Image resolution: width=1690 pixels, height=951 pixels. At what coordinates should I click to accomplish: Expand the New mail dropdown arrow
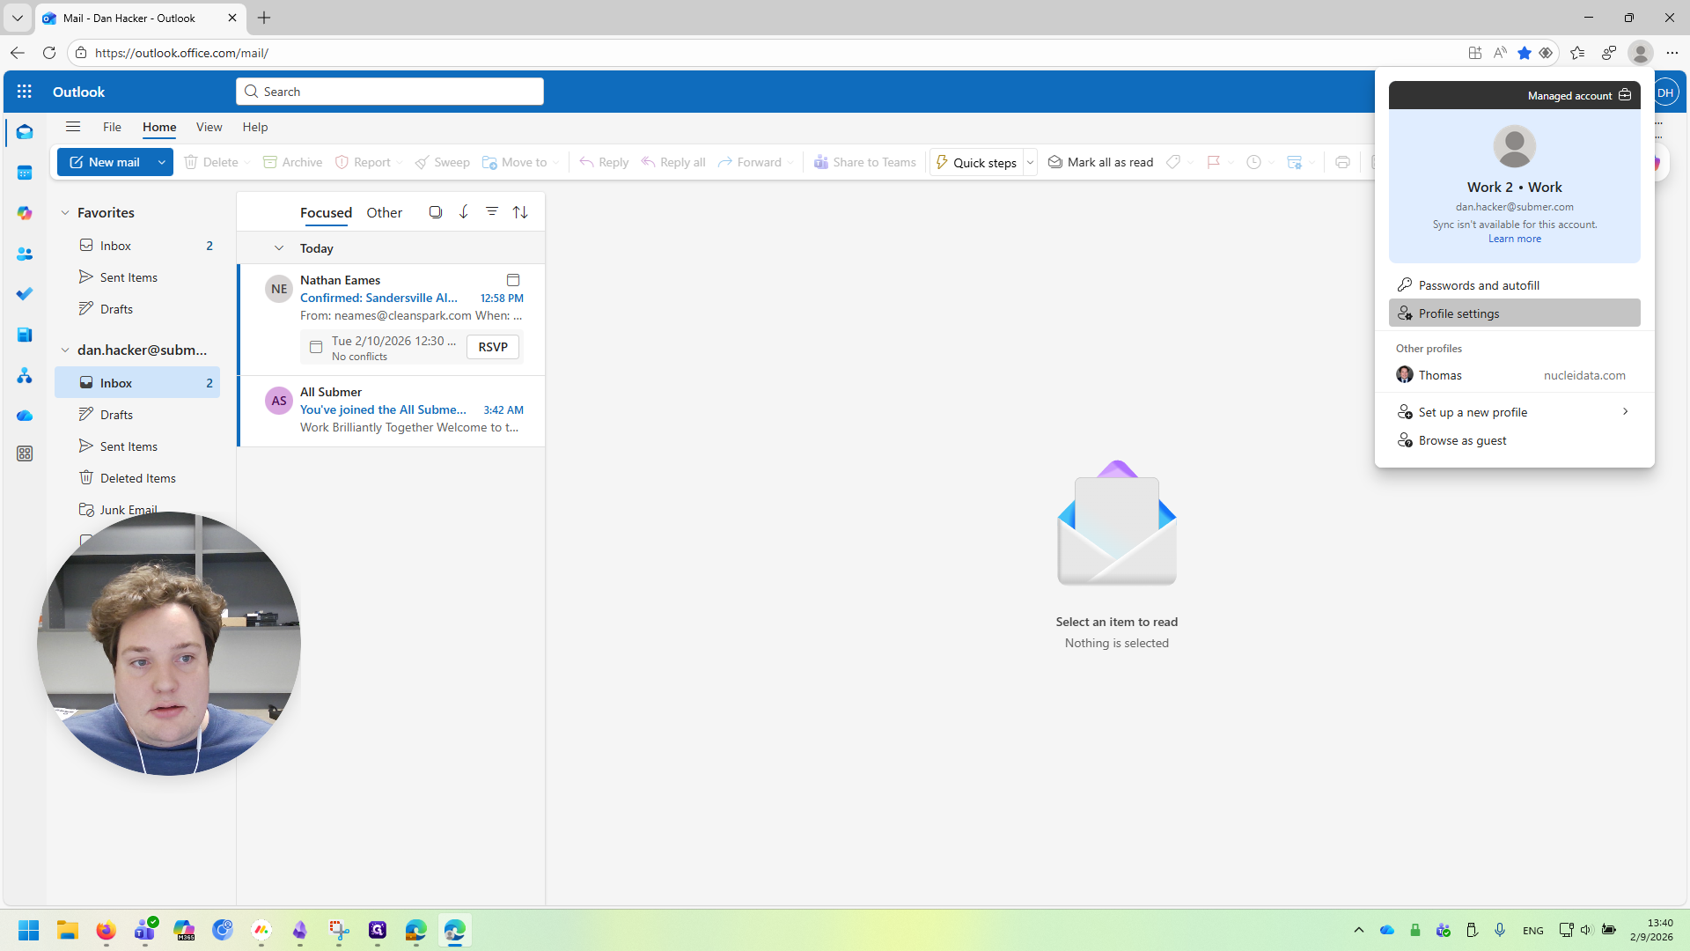(162, 162)
